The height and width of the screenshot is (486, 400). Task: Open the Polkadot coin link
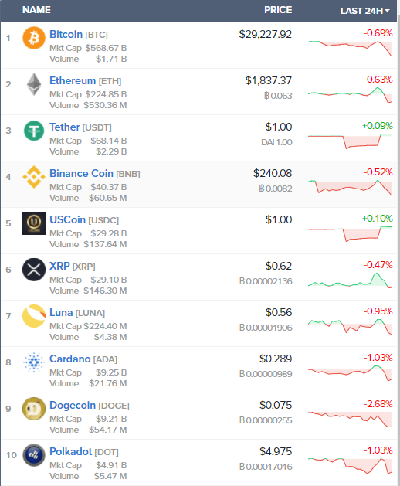[x=70, y=451]
